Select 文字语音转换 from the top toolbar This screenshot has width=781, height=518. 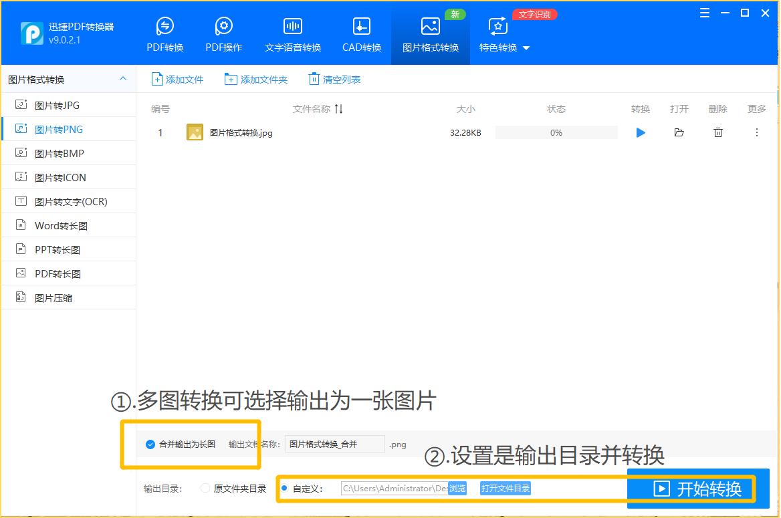point(292,32)
